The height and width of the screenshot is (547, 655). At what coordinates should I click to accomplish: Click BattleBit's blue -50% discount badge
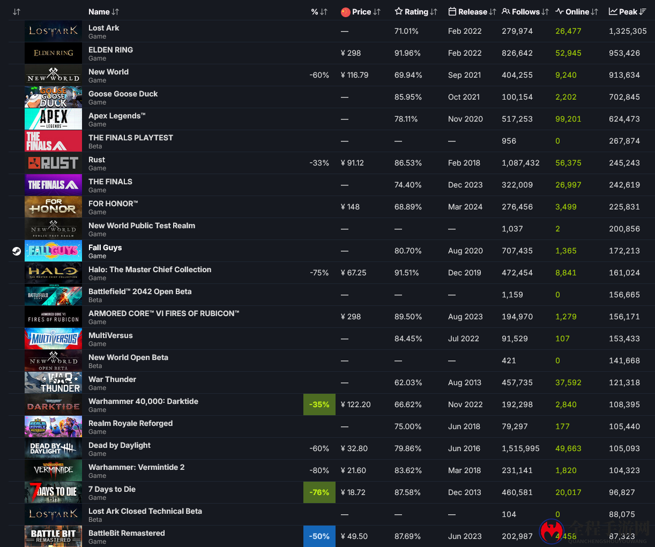[319, 536]
